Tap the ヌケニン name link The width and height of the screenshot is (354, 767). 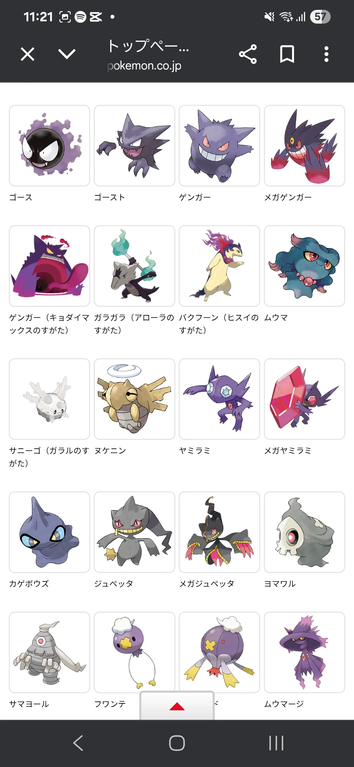110,451
